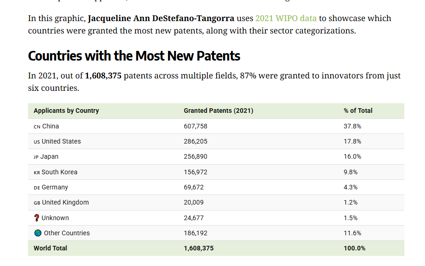Viewport: 425px width, 266px height.
Task: Click the South Korea row label
Action: [x=59, y=172]
